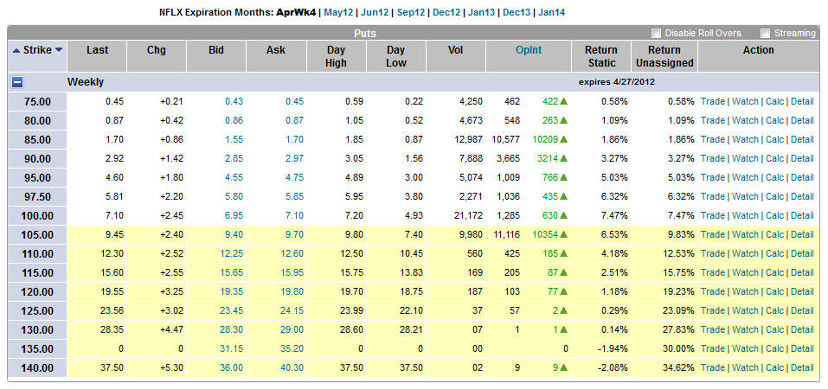Collapse the Weekly options section

(x=17, y=82)
